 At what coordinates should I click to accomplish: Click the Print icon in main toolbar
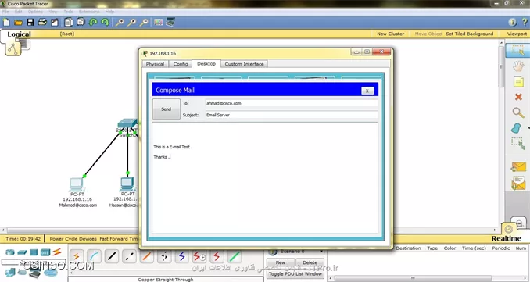pyautogui.click(x=42, y=23)
